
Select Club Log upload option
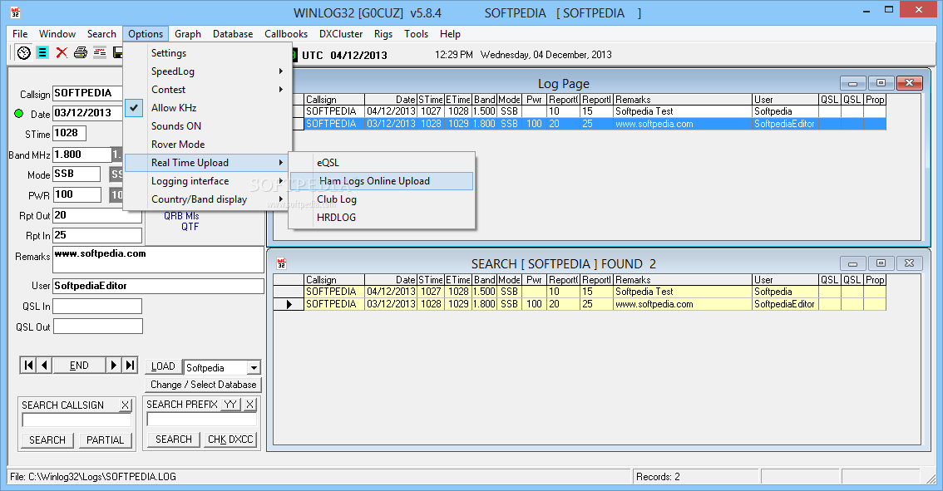coord(382,199)
